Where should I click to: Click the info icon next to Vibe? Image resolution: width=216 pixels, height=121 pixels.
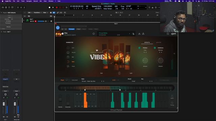(94, 34)
